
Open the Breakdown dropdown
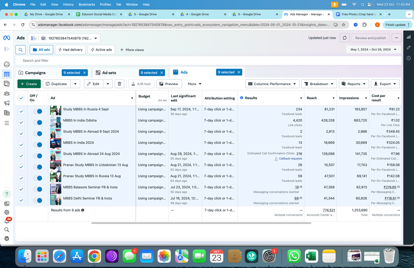[x=319, y=84]
